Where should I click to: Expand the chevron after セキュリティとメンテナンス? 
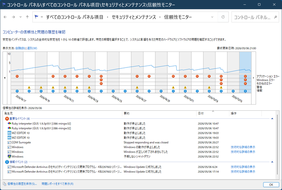(x=160, y=17)
